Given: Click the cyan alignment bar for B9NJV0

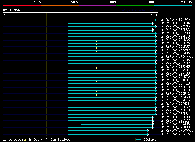Looking at the screenshot, I should (x=106, y=20).
